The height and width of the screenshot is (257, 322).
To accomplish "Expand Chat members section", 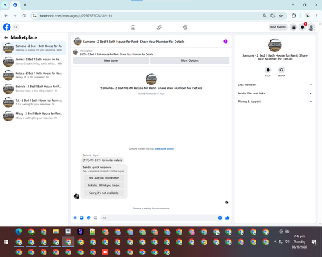I will [275, 85].
